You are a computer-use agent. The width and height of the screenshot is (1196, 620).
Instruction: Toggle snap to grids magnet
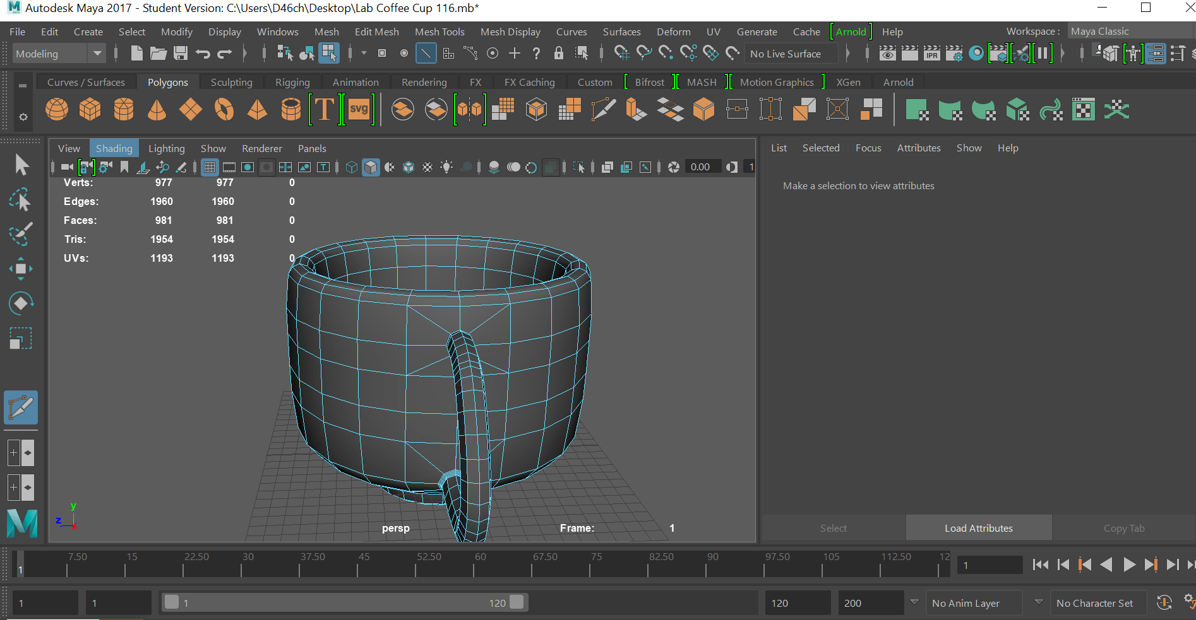click(622, 54)
